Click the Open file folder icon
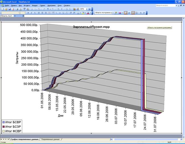The height and width of the screenshot is (144, 185). pyautogui.click(x=6, y=9)
